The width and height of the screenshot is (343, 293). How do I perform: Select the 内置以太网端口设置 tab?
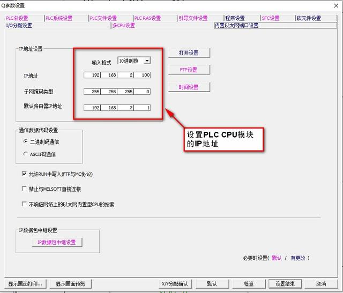tap(275, 26)
